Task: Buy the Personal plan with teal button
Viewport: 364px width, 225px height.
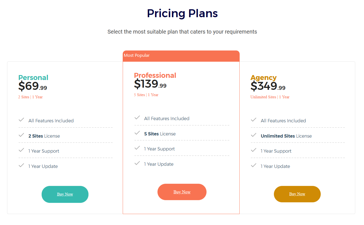Action: [x=65, y=194]
